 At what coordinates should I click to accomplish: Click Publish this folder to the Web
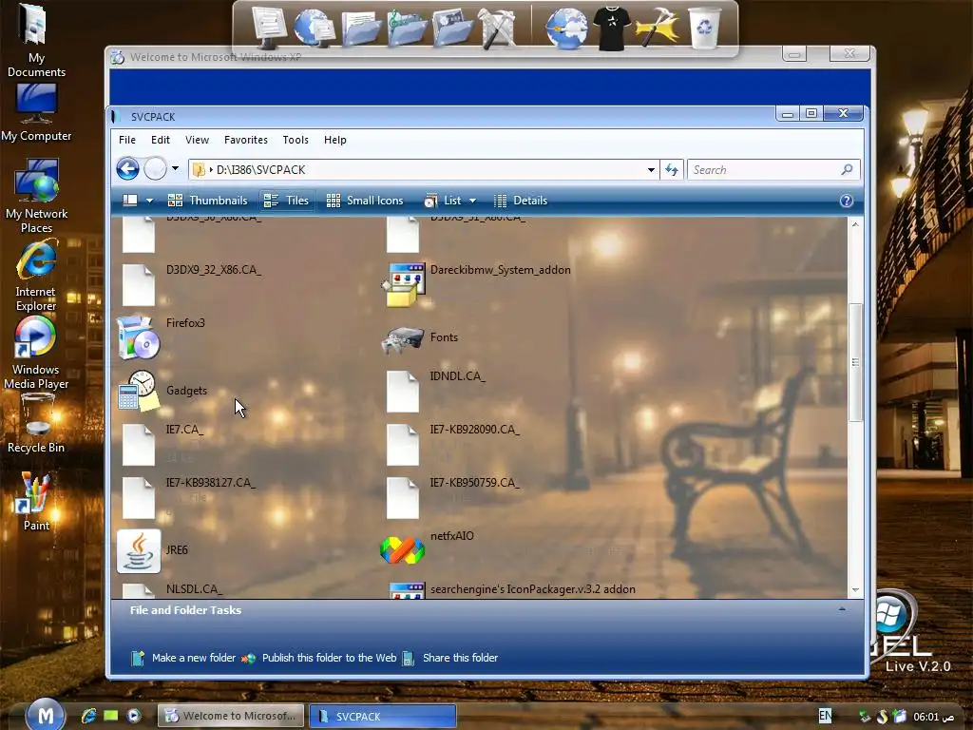pyautogui.click(x=319, y=658)
